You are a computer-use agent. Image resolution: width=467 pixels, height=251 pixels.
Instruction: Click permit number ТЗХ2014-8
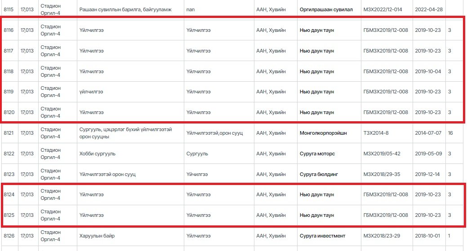pos(377,133)
